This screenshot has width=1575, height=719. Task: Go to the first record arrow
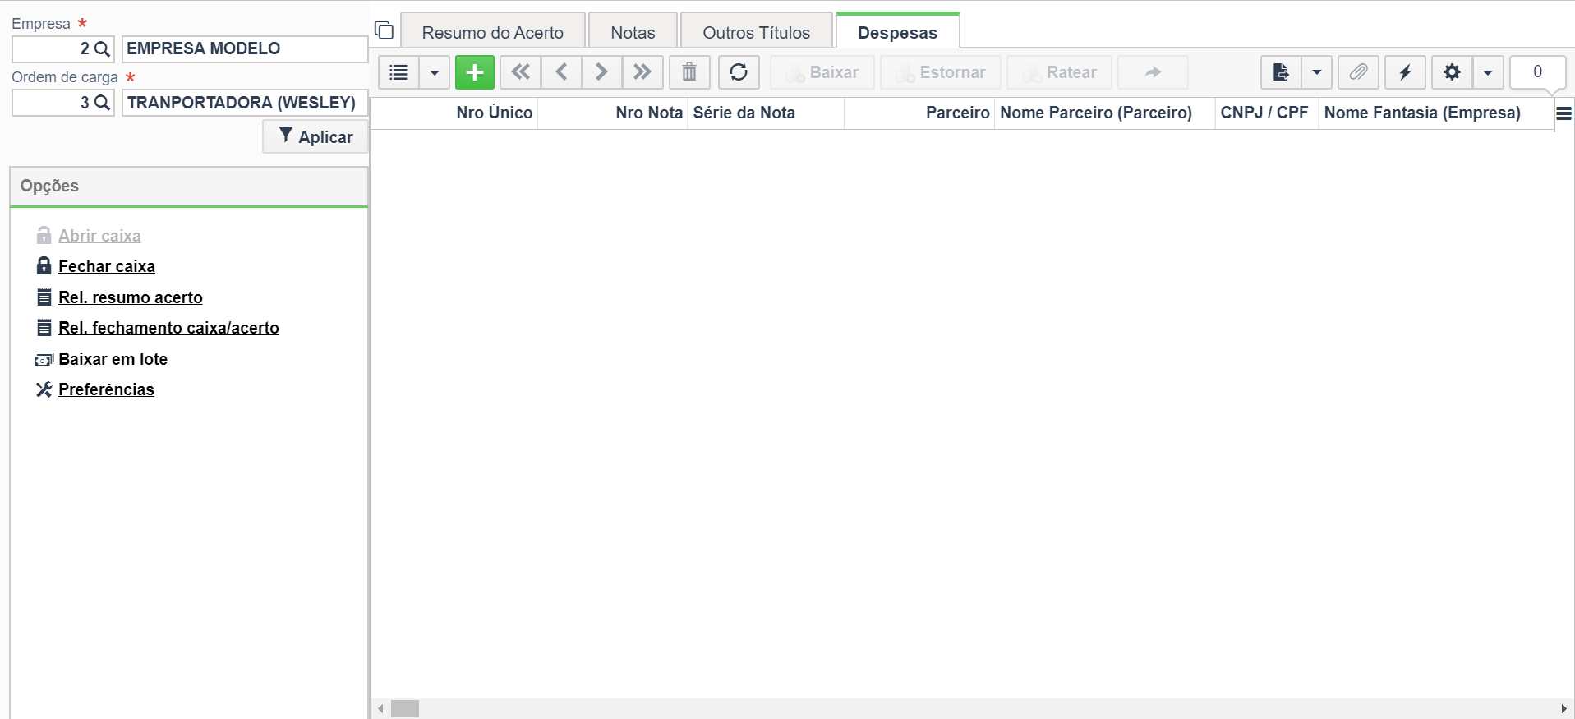point(520,72)
